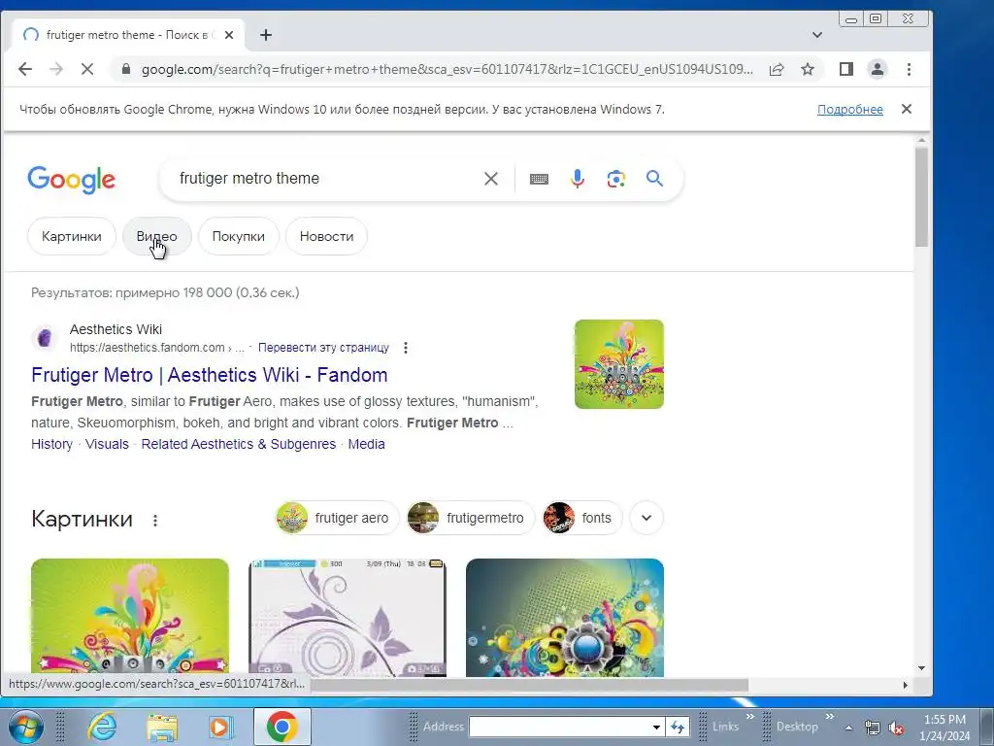
Task: Click the magnifier search button
Action: 654,179
